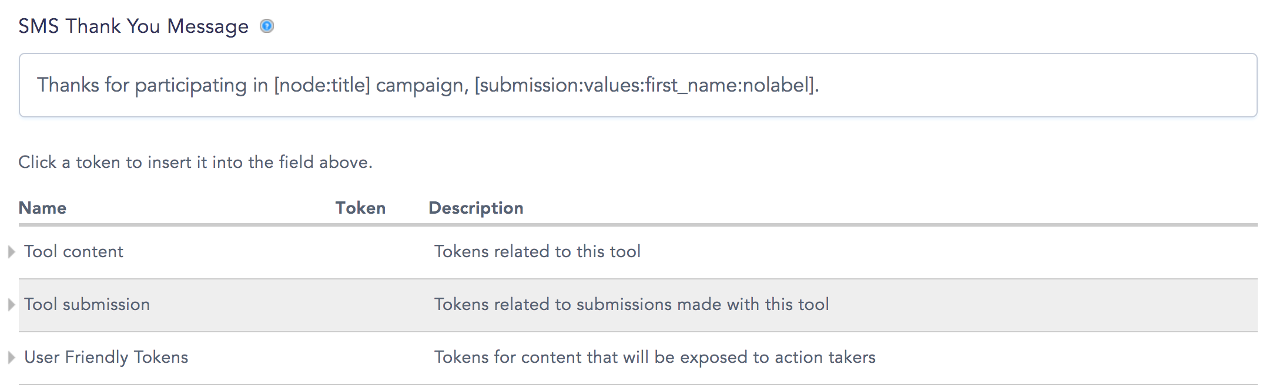
Task: Click the User Friendly Tokens description text
Action: [x=655, y=357]
